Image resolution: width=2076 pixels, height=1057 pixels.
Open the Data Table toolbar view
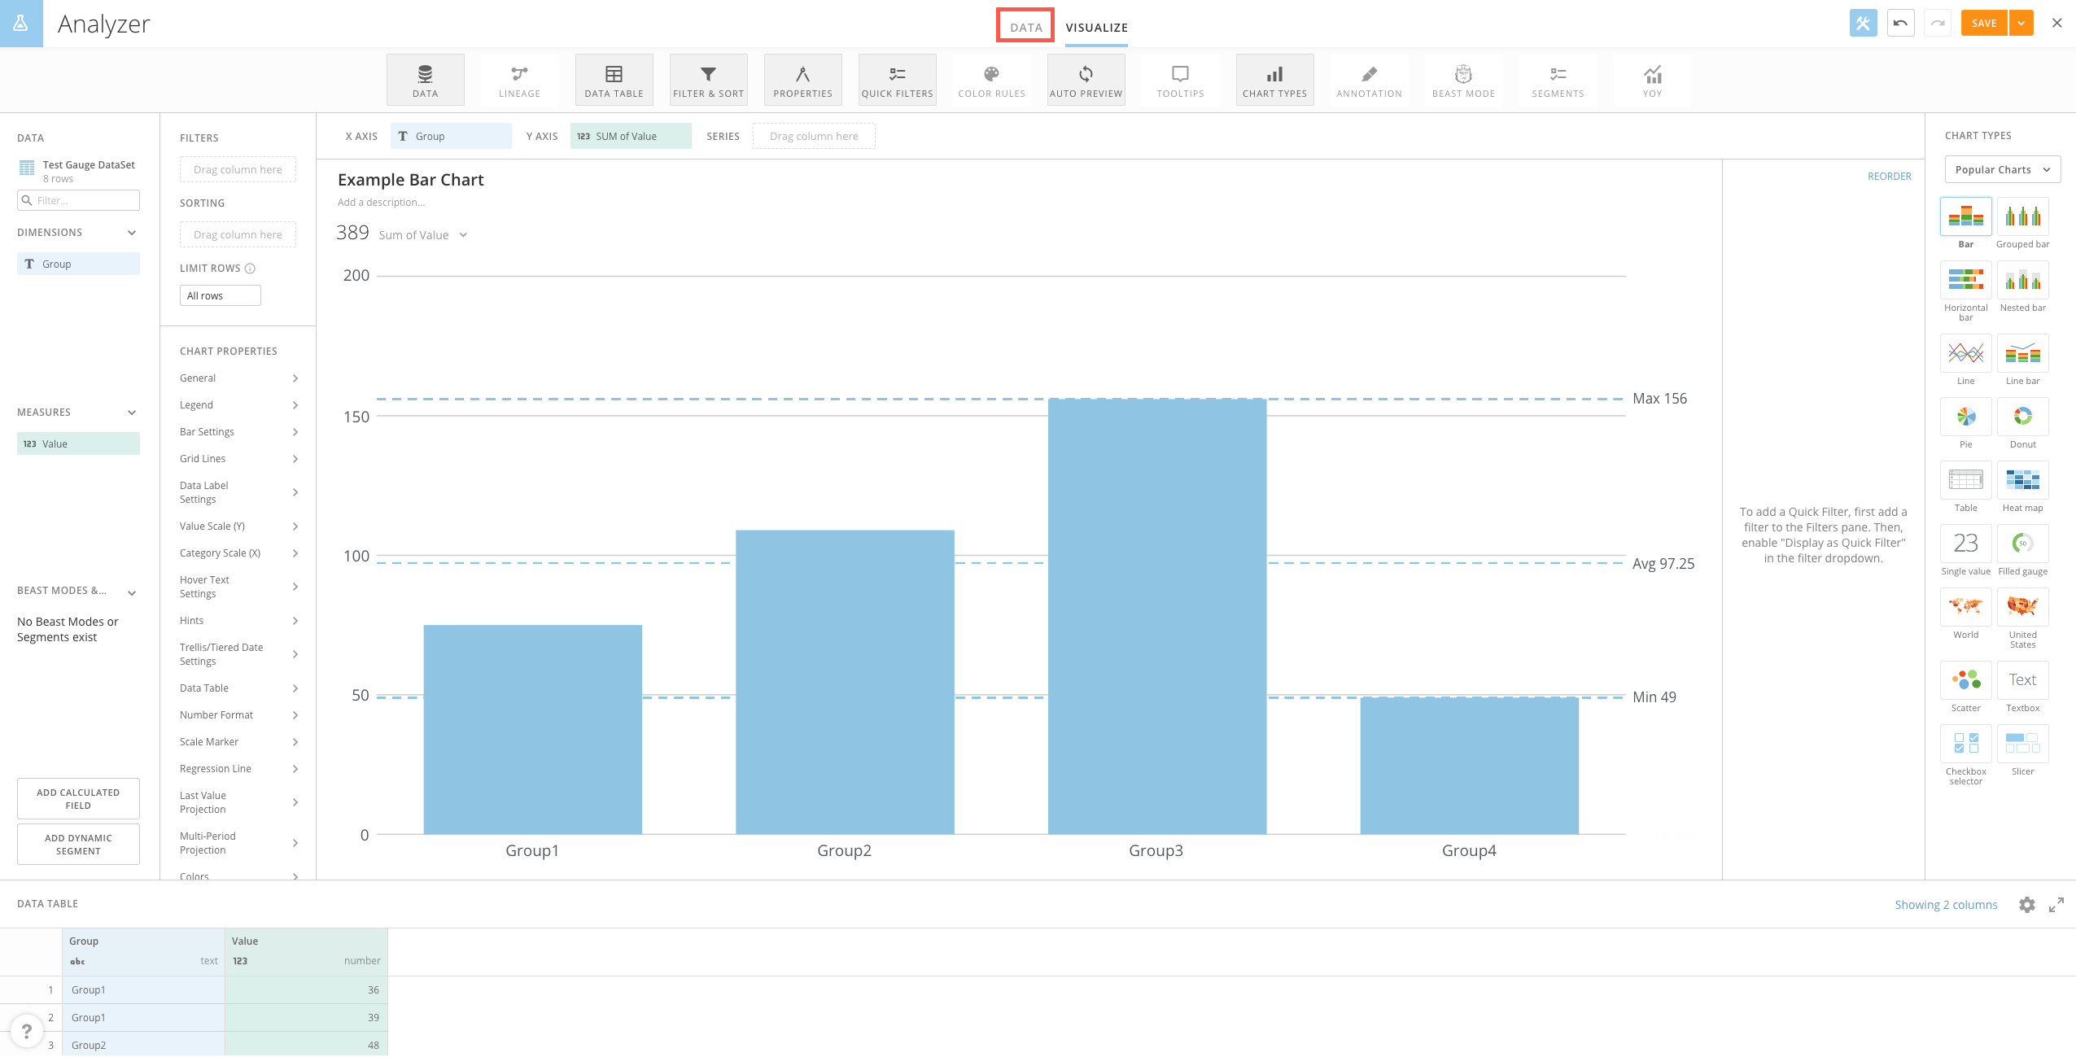click(x=614, y=79)
